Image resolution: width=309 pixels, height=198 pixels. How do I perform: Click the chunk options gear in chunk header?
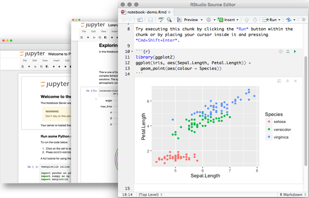pos(281,52)
